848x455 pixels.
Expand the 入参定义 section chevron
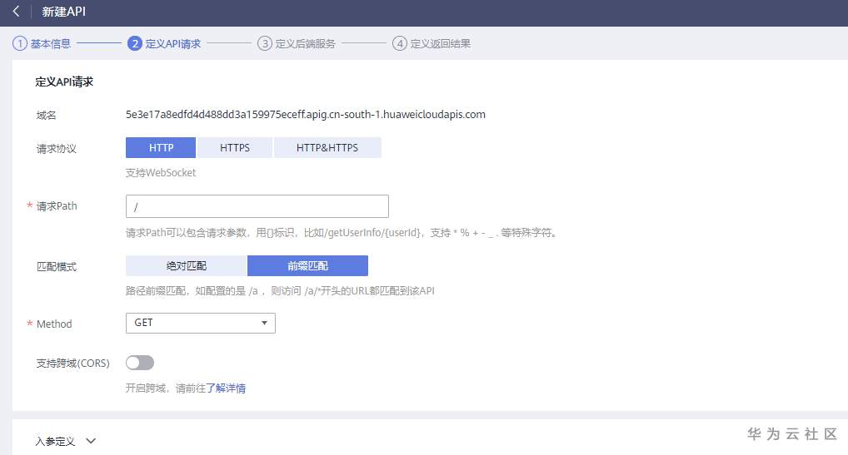[91, 441]
